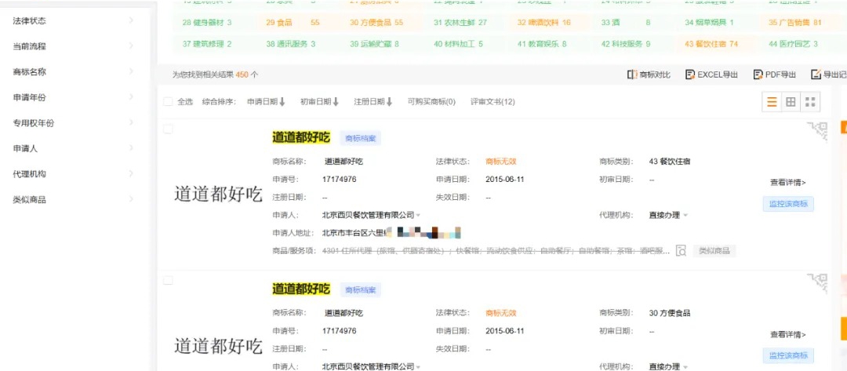
Task: Switch to grid thumbnail view icon
Action: pyautogui.click(x=811, y=102)
